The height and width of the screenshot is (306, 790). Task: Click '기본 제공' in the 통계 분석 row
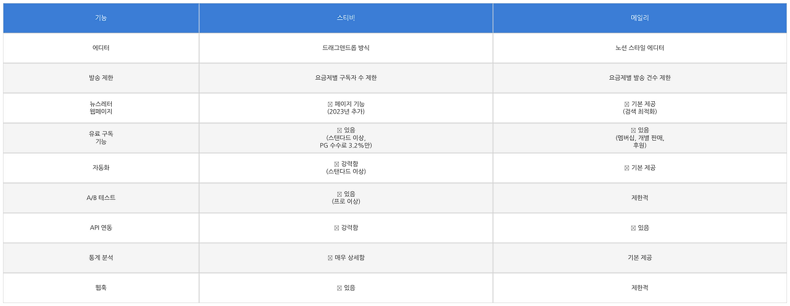click(x=640, y=258)
